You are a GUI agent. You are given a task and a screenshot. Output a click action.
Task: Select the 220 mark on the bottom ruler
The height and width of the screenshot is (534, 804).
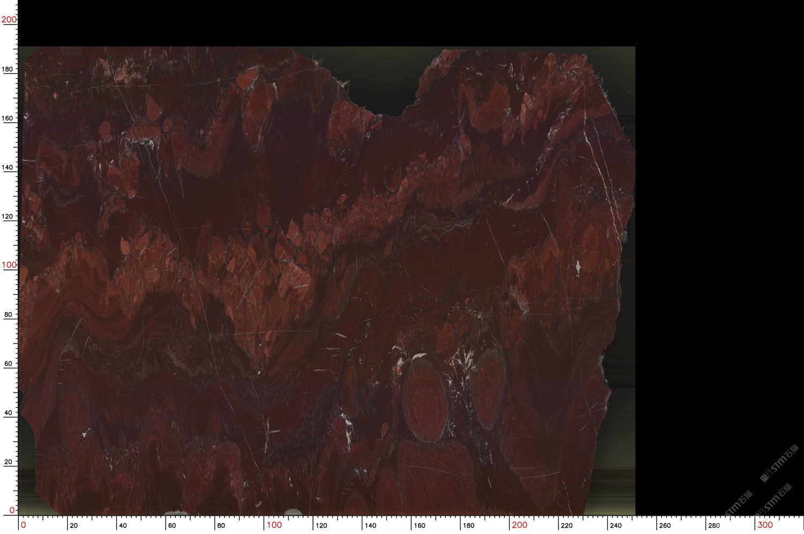pyautogui.click(x=567, y=525)
